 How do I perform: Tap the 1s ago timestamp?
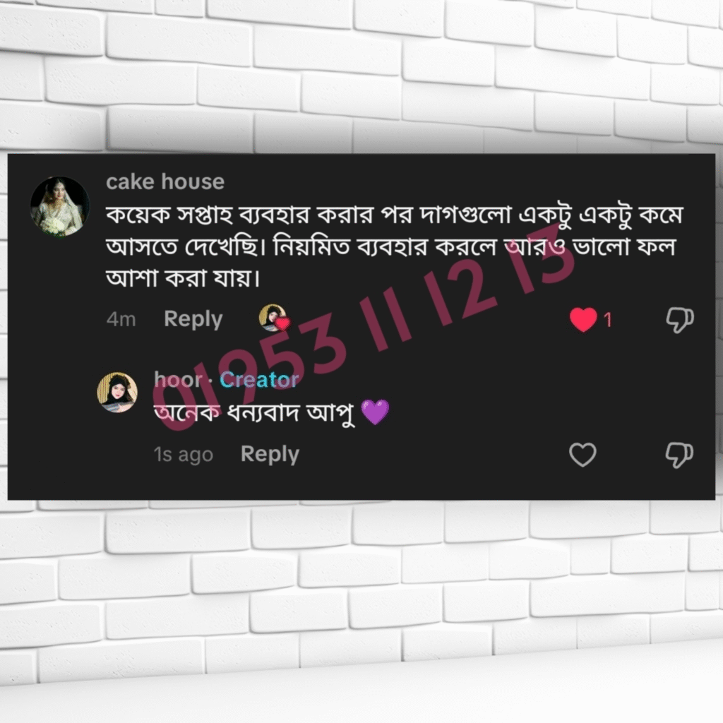183,455
